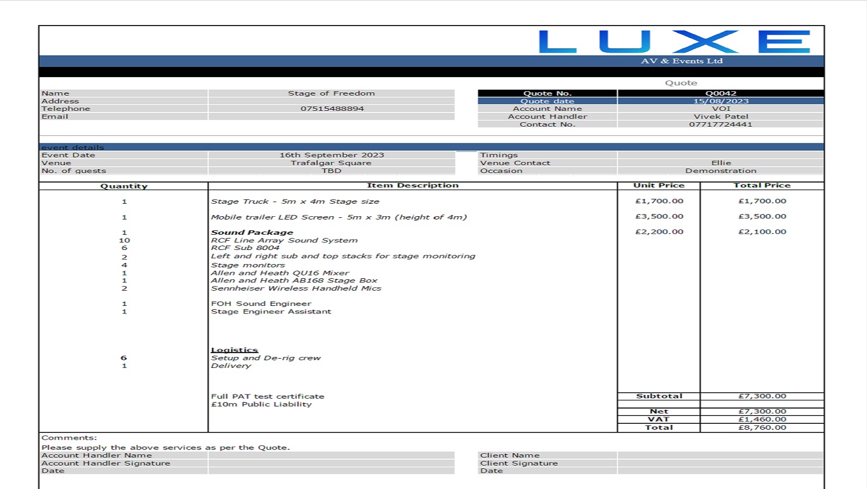Click the £3,500.00 total price

pos(762,216)
